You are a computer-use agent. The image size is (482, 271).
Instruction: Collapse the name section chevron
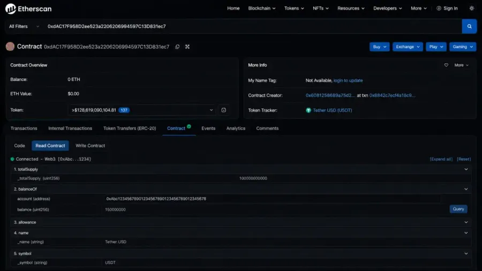[x=466, y=233]
